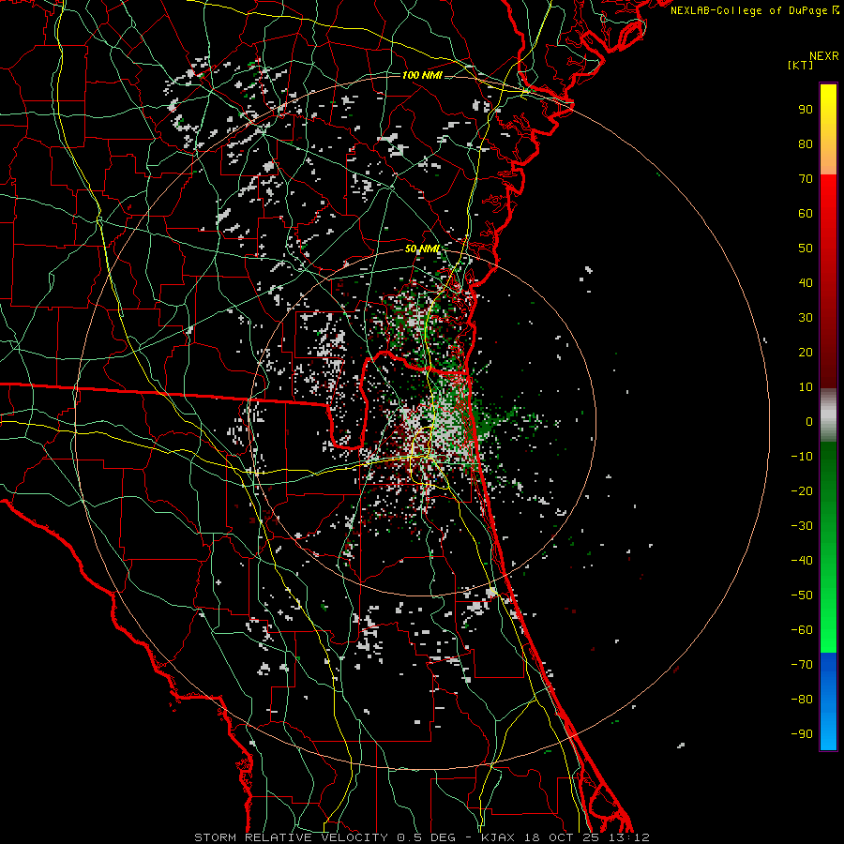The height and width of the screenshot is (844, 844).
Task: Click the -10 scale value
Action: [x=802, y=457]
